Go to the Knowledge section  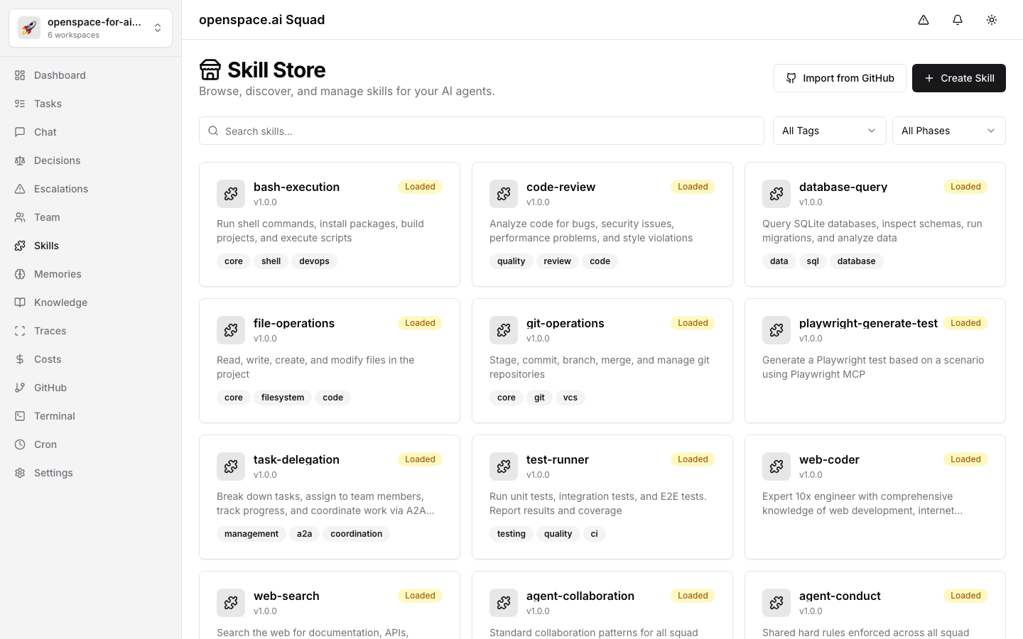[60, 302]
